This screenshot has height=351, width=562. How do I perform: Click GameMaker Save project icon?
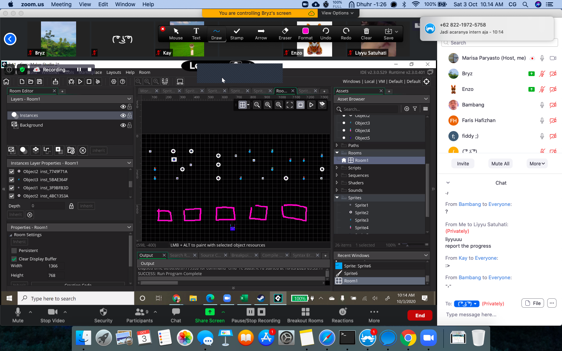39,82
